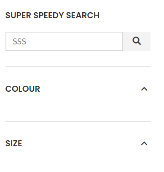Viewport: 164px width, 172px height.
Task: Click the chevron next to COLOUR
Action: tap(144, 89)
